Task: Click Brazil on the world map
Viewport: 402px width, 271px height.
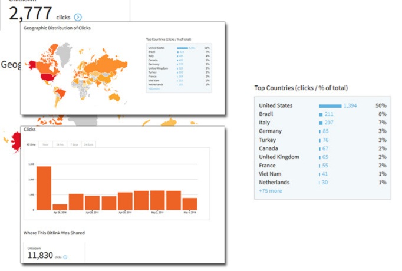Action: pos(61,92)
